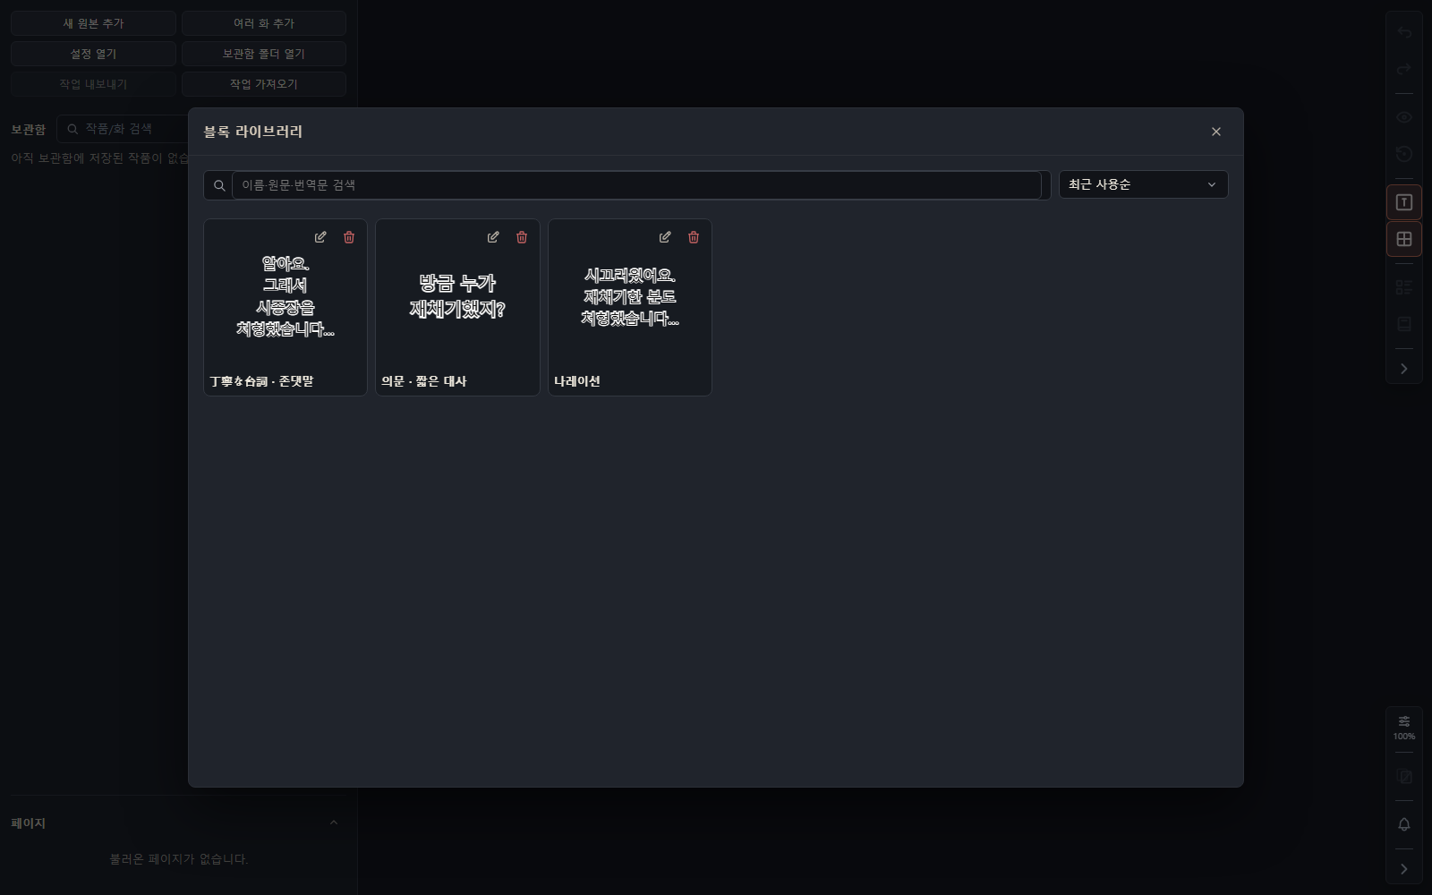Click the '여러 화 추가' button
1432x895 pixels.
pyautogui.click(x=264, y=23)
